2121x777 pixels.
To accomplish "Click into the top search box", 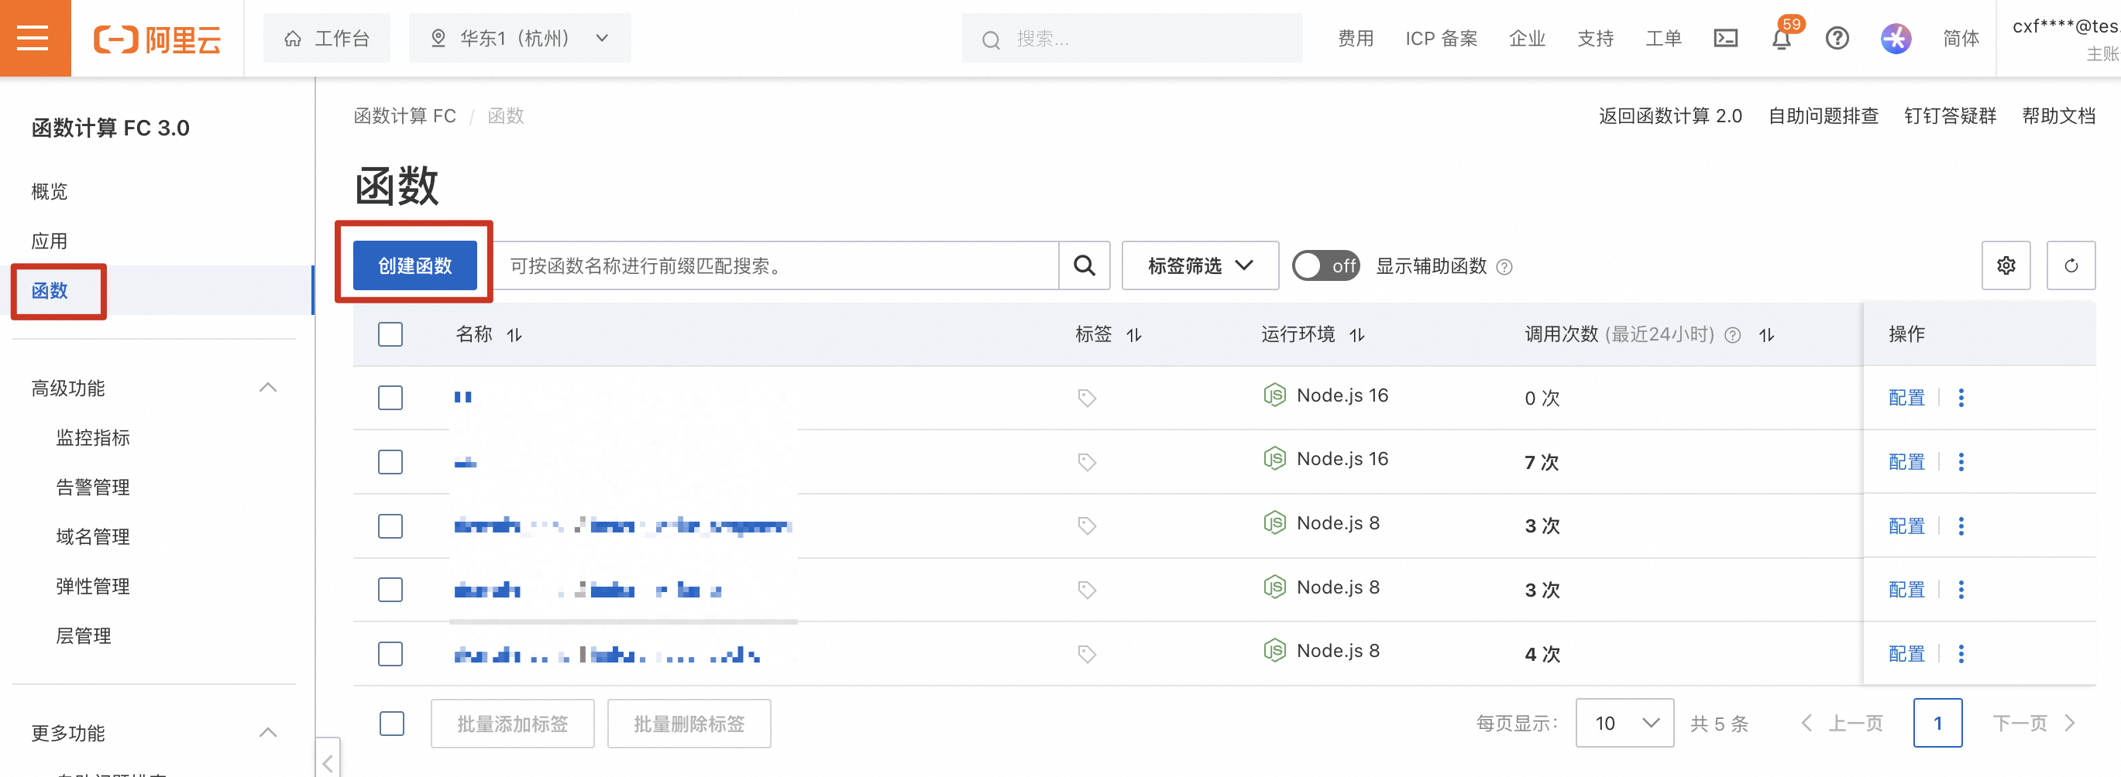I will pyautogui.click(x=1132, y=39).
